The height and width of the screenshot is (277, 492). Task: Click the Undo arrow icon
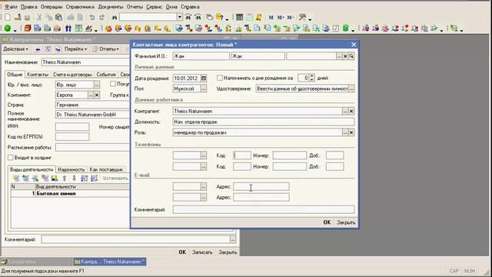[x=91, y=17]
